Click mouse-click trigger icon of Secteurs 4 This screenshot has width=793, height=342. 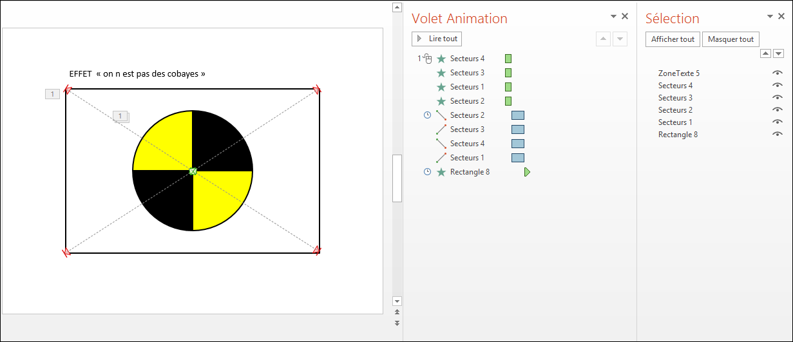coord(428,59)
